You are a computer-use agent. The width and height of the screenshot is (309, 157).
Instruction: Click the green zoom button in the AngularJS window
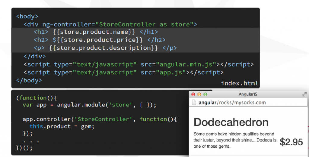[205, 94]
